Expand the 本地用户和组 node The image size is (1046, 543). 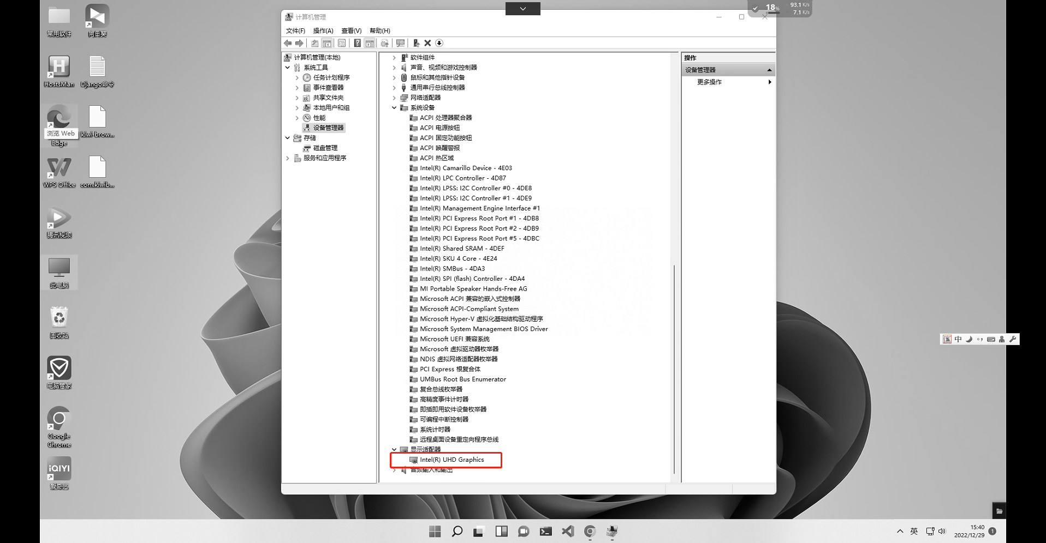[x=297, y=108]
